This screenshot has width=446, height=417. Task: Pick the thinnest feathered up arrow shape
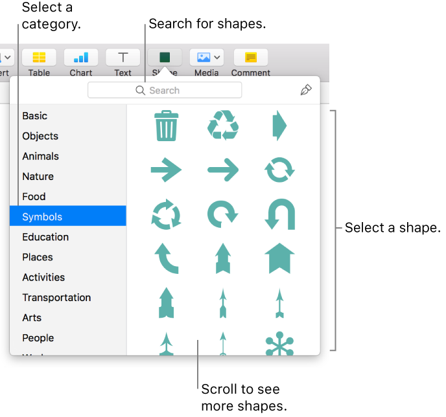(x=279, y=303)
